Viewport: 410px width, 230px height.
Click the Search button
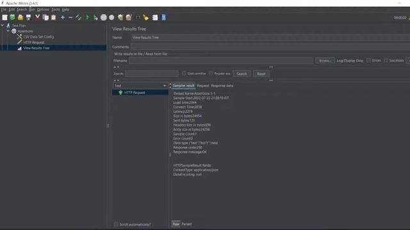(242, 74)
